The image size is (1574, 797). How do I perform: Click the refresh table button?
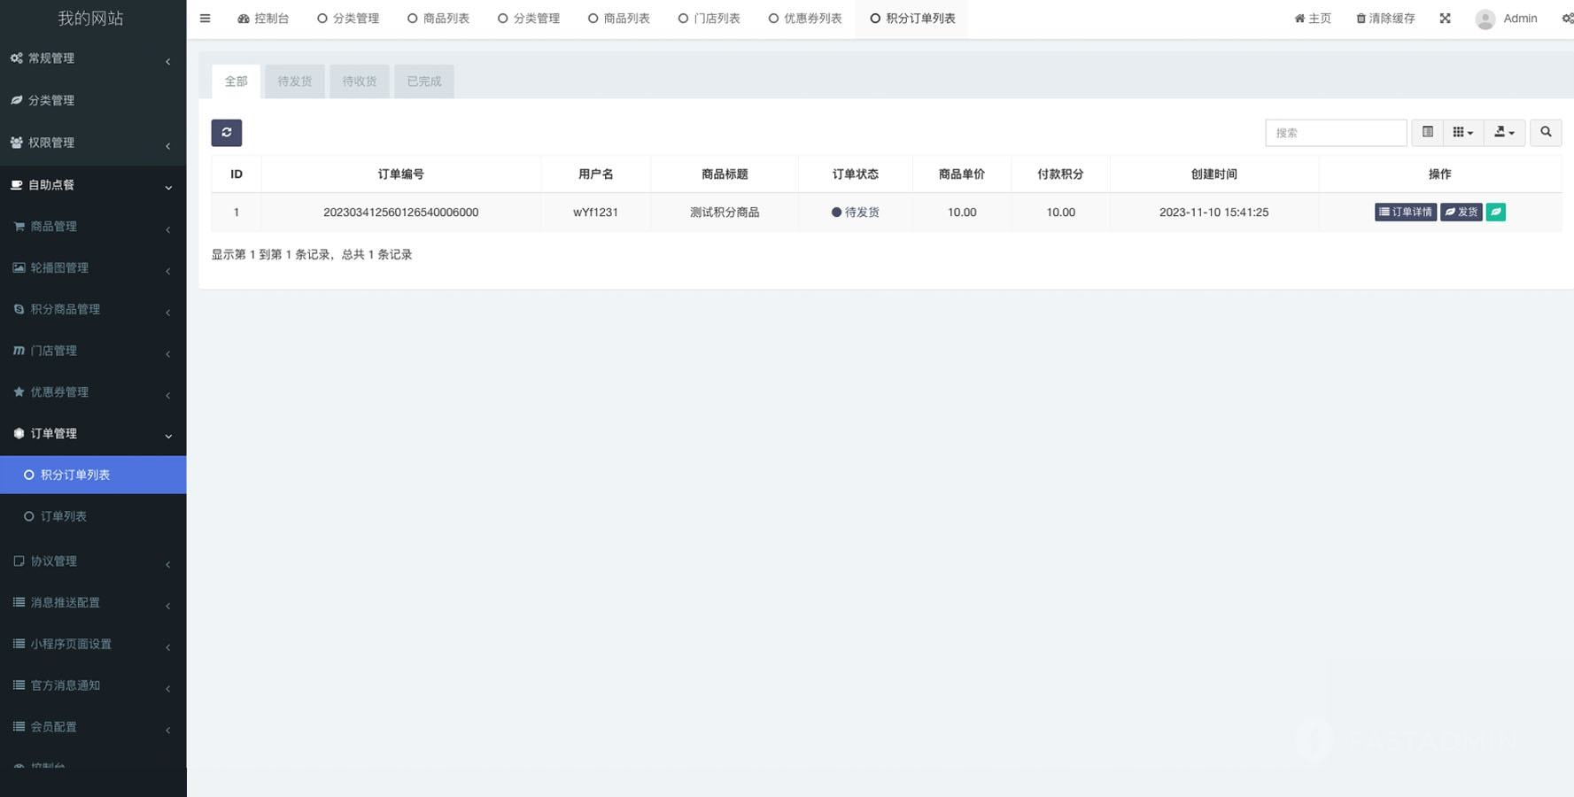coord(227,133)
